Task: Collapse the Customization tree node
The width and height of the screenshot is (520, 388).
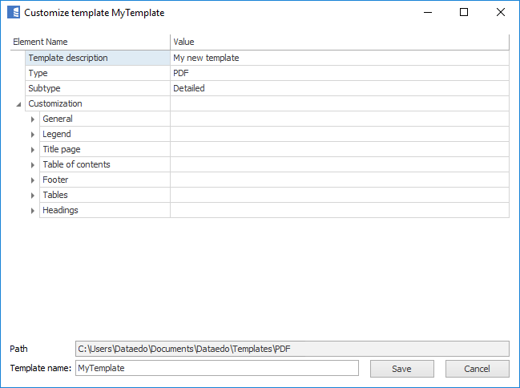Action: pyautogui.click(x=18, y=104)
